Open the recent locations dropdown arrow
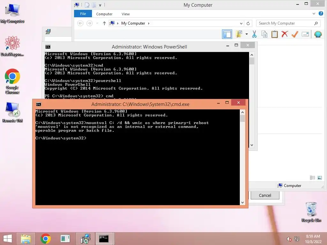 [x=97, y=23]
